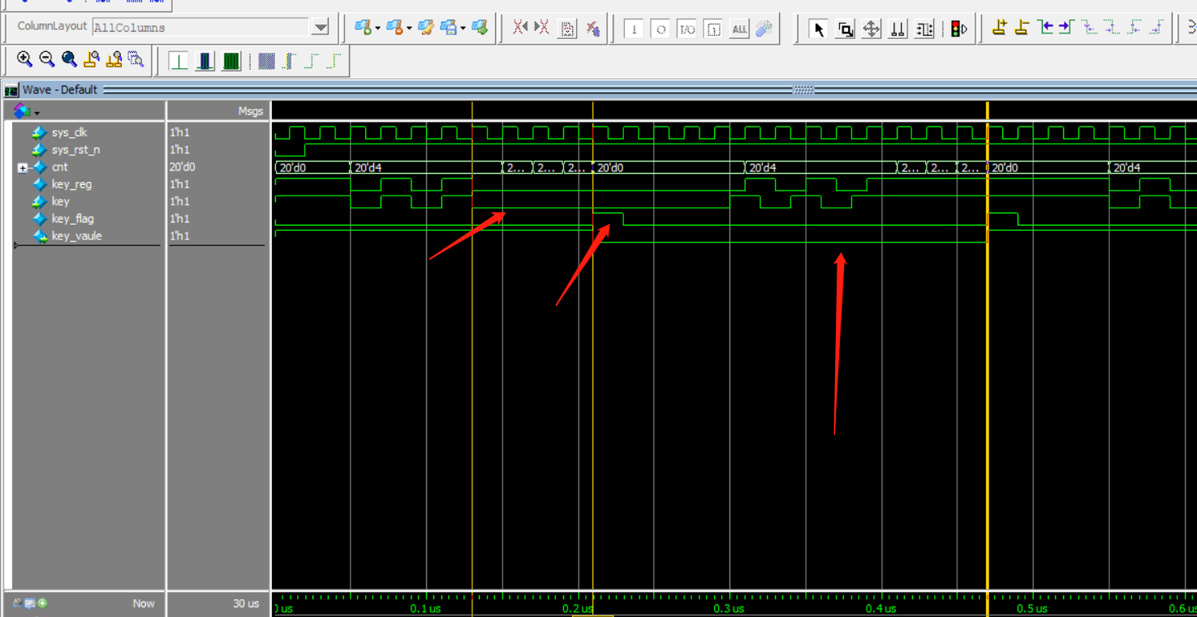Toggle the Output ports filter button
Image resolution: width=1197 pixels, height=617 pixels.
(x=660, y=29)
